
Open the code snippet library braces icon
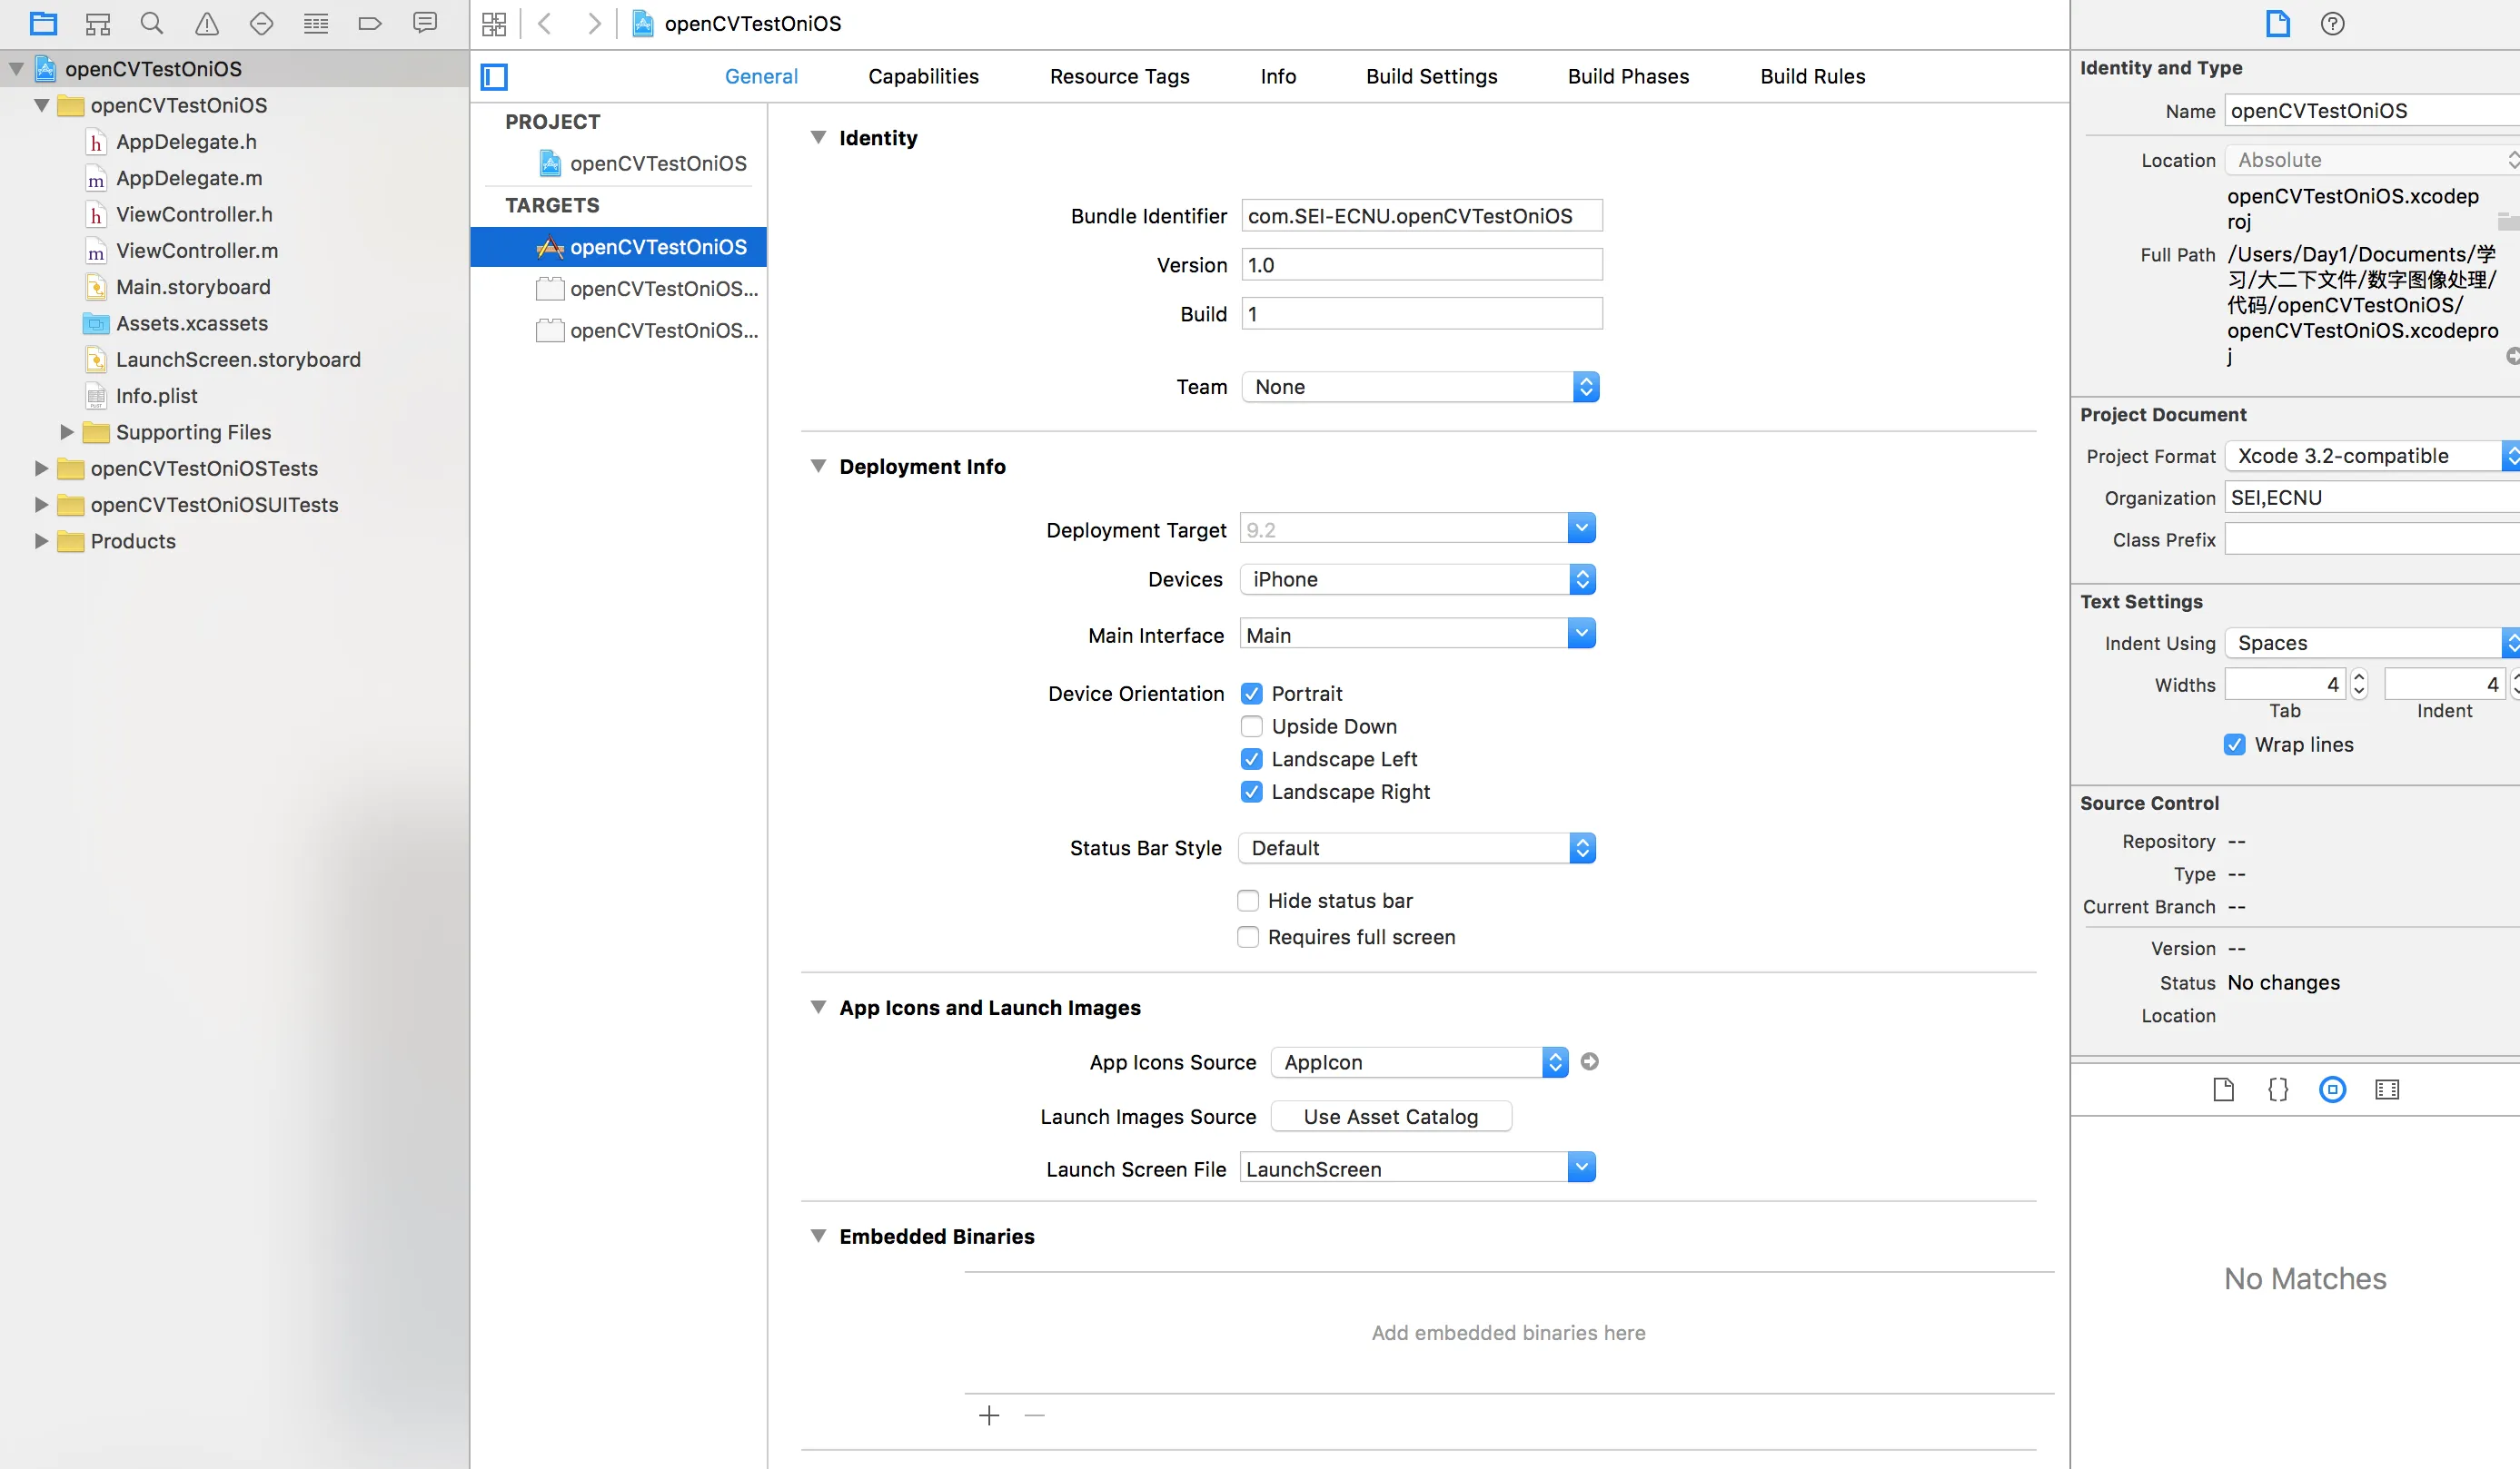[2278, 1089]
